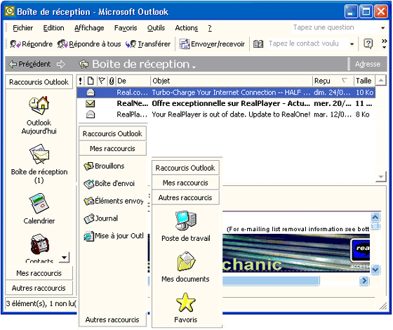The height and width of the screenshot is (330, 393).
Task: Open Mise à jour Outlook shortcut
Action: [x=114, y=236]
